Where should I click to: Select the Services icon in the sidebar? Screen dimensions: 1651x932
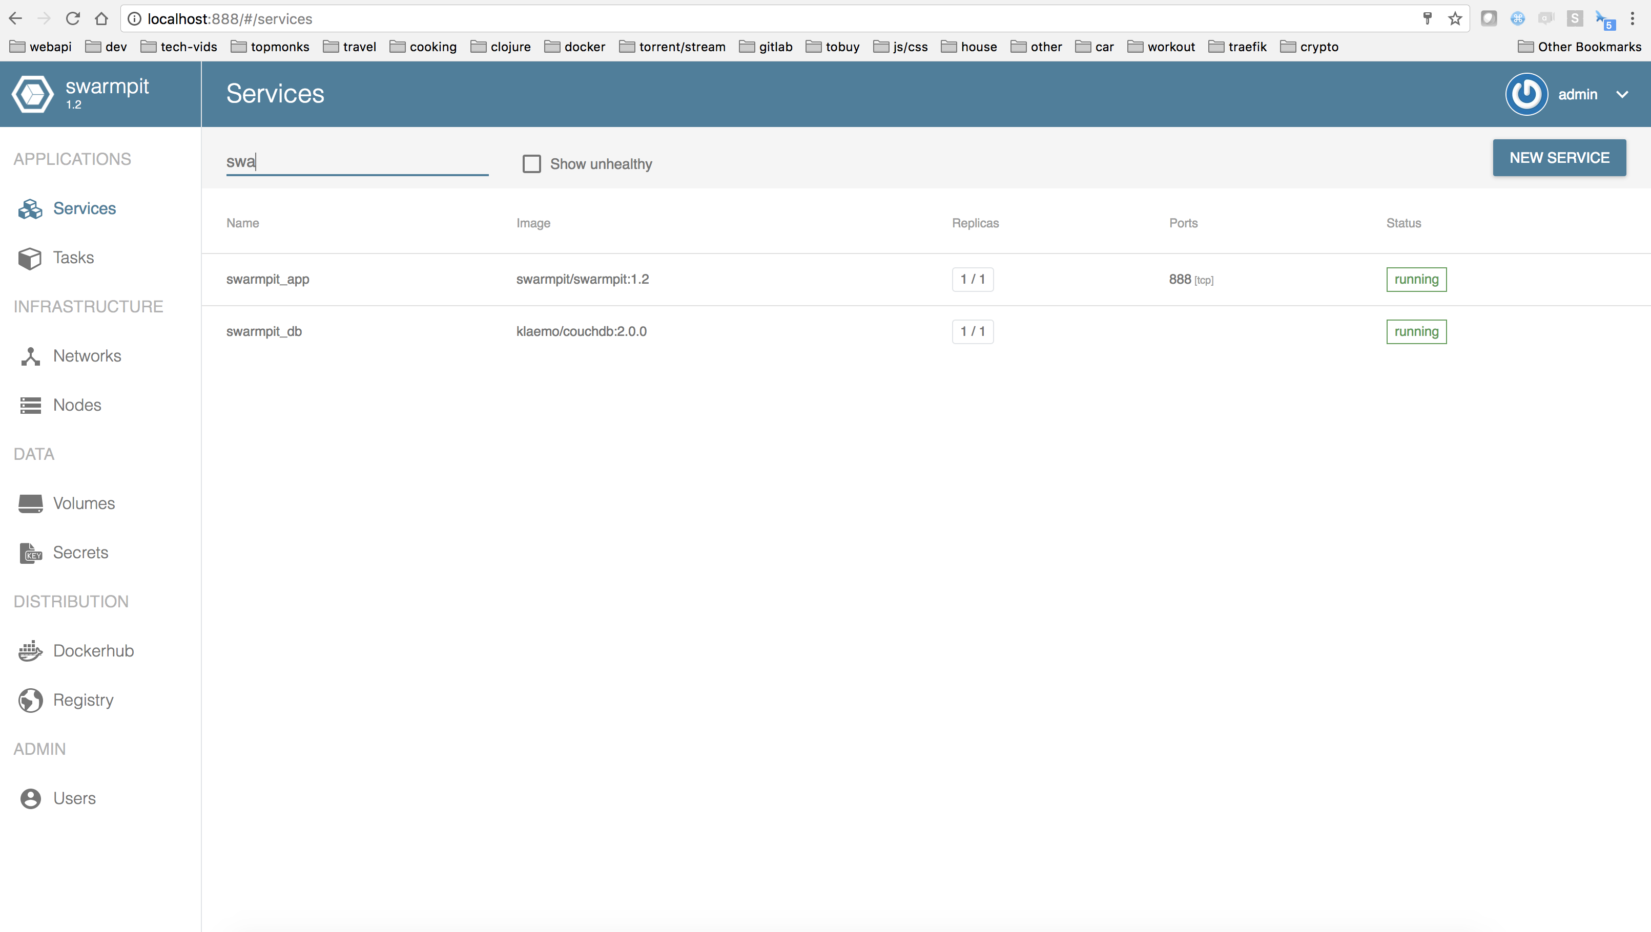pos(30,208)
